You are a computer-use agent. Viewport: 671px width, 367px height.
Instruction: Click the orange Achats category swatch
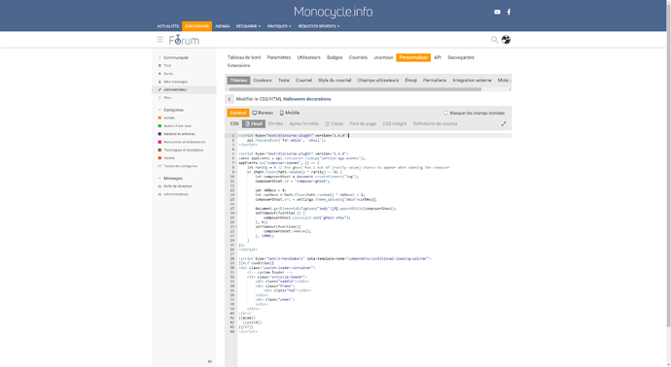pos(160,117)
